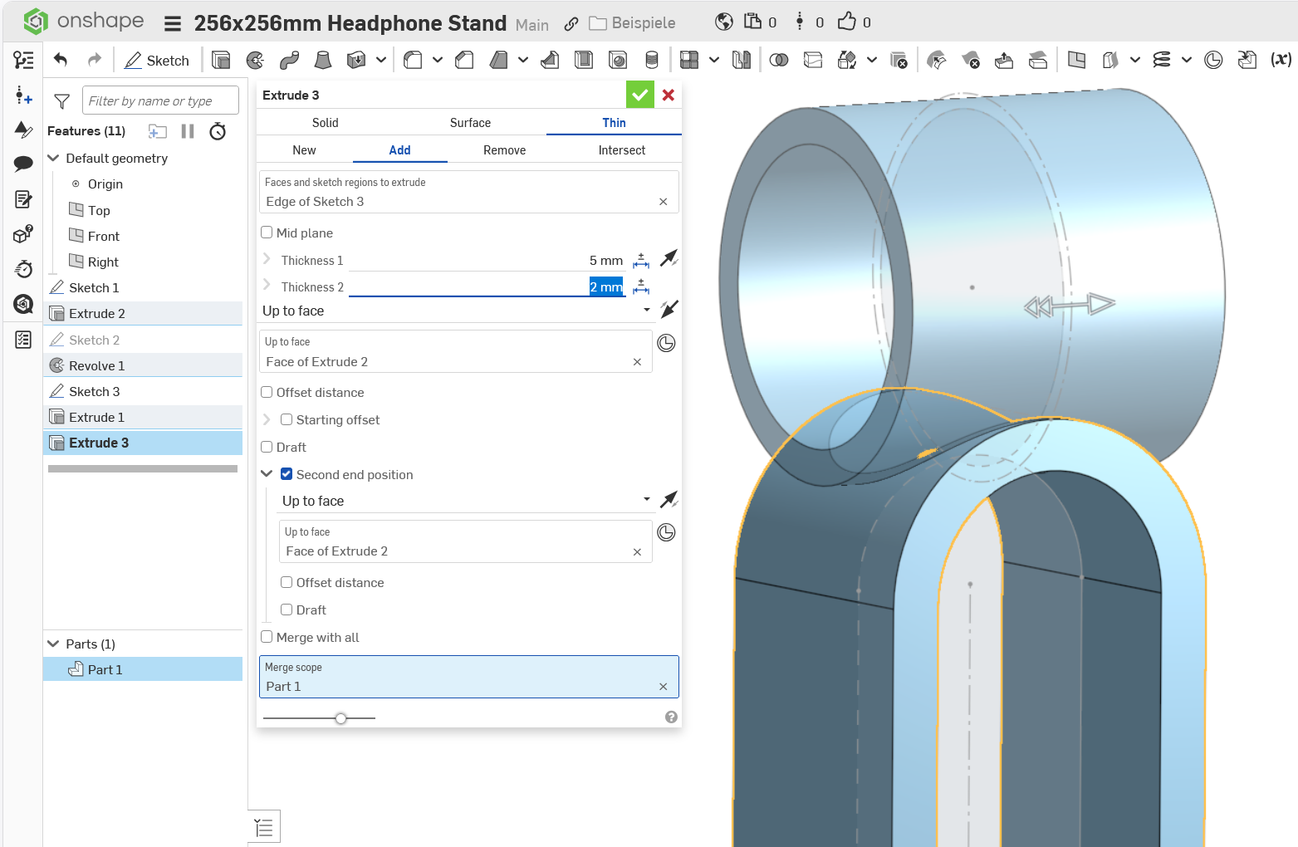Select the Linear pattern tool
1298x847 pixels.
(689, 60)
